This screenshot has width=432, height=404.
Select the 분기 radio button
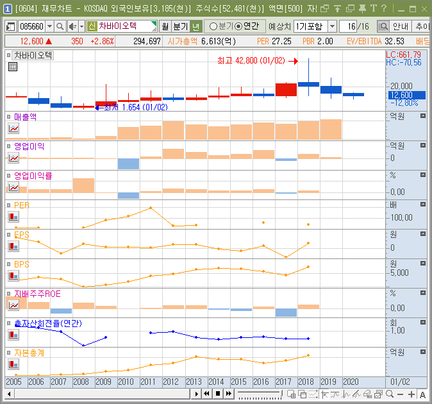point(213,26)
